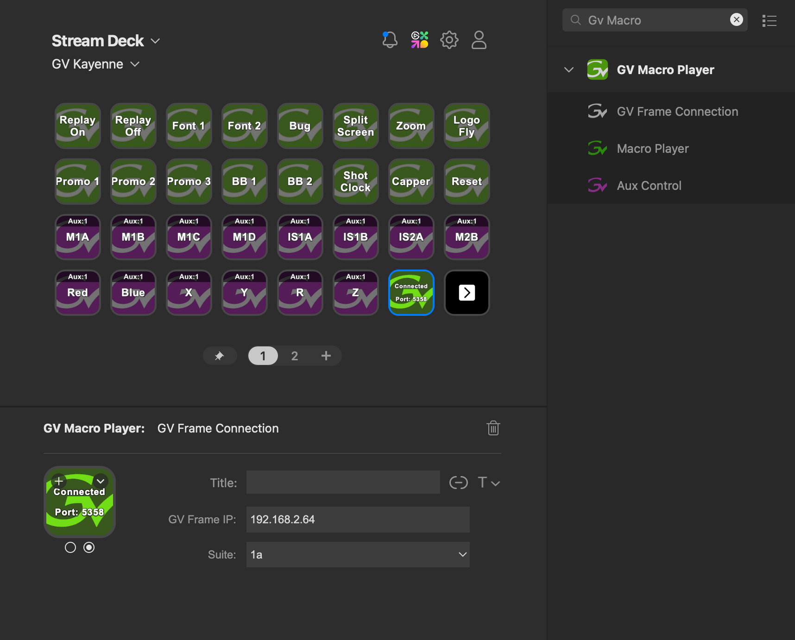Viewport: 795px width, 640px height.
Task: Select the BB 1 key
Action: click(x=245, y=182)
